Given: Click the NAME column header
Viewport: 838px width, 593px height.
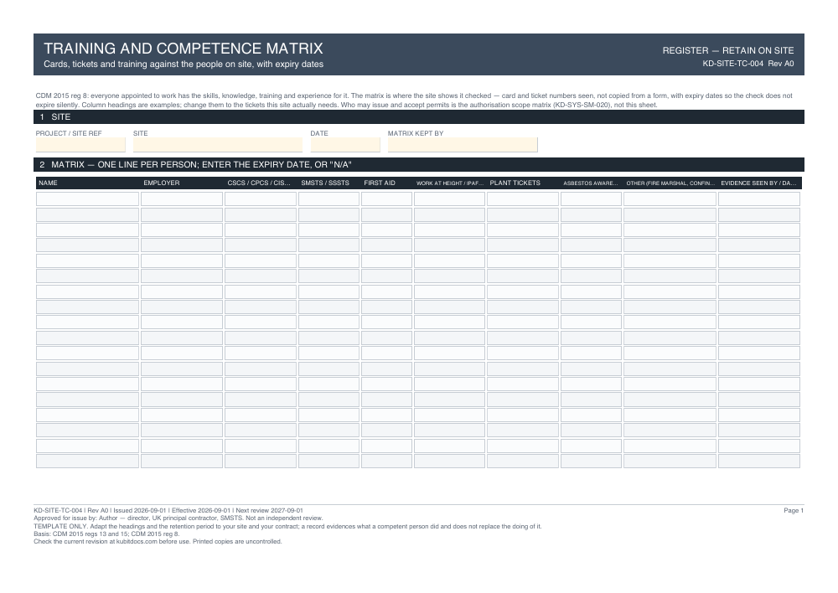Looking at the screenshot, I should (48, 183).
